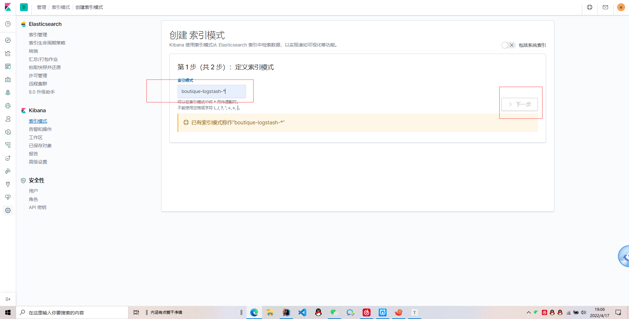Open APM from the side navigation
The image size is (629, 319).
coord(8,145)
